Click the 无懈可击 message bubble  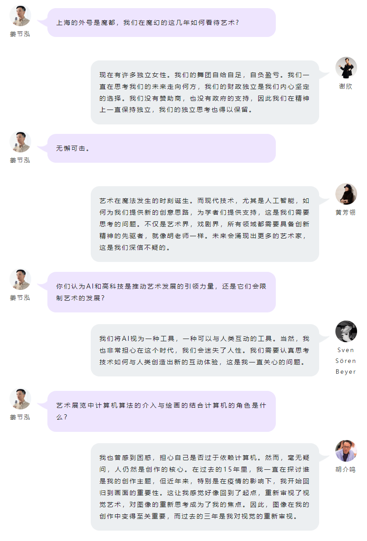click(x=162, y=148)
